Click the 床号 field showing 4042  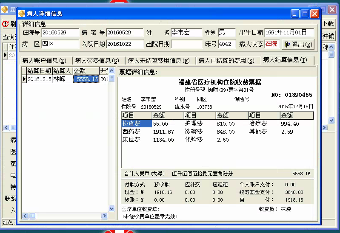[x=227, y=44]
